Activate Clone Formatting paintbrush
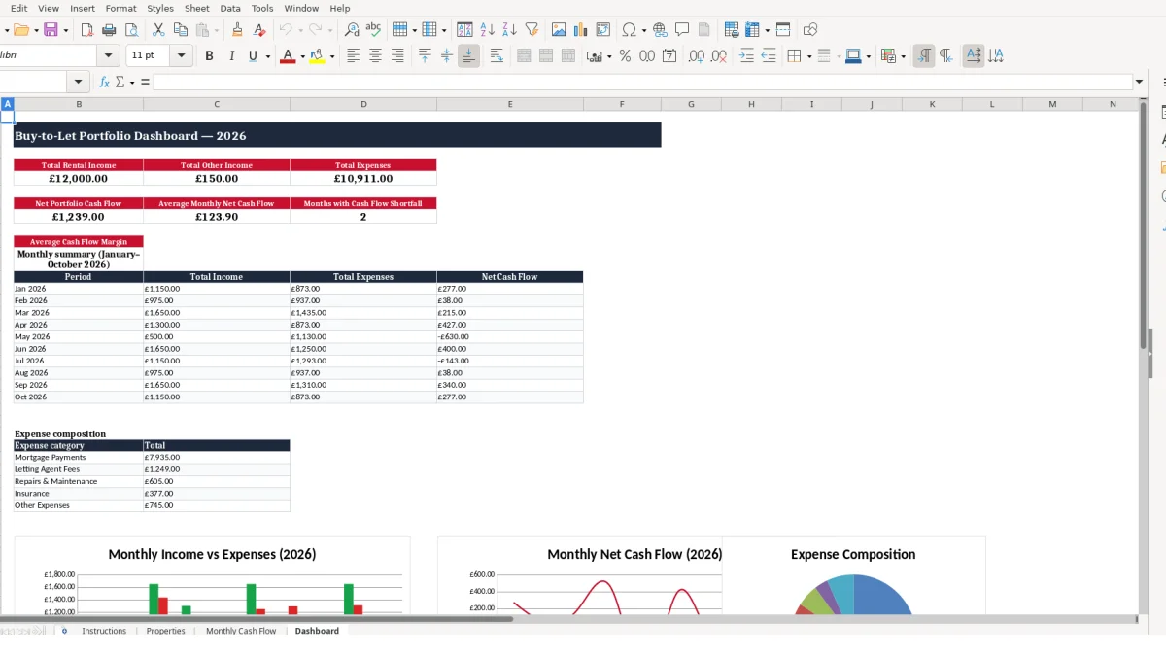Viewport: 1166px width, 656px height. (x=237, y=30)
